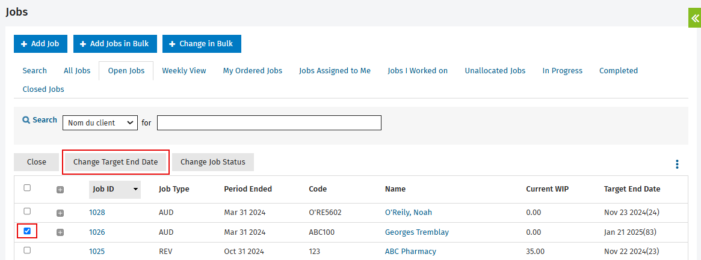Open the Completed tab
The width and height of the screenshot is (701, 260).
tap(619, 70)
